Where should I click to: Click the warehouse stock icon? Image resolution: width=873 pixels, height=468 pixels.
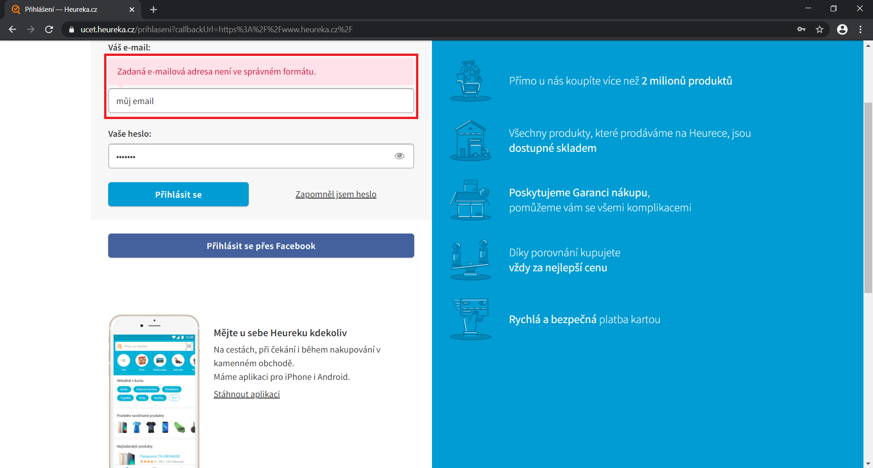[470, 140]
